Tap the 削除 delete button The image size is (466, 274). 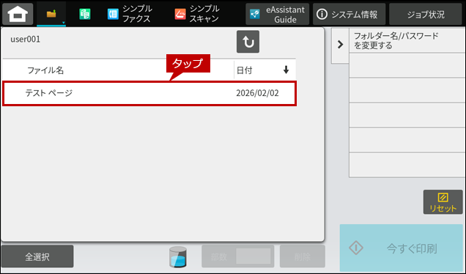click(x=303, y=256)
